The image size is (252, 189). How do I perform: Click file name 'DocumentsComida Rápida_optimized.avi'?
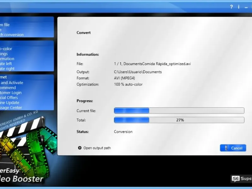point(157,64)
